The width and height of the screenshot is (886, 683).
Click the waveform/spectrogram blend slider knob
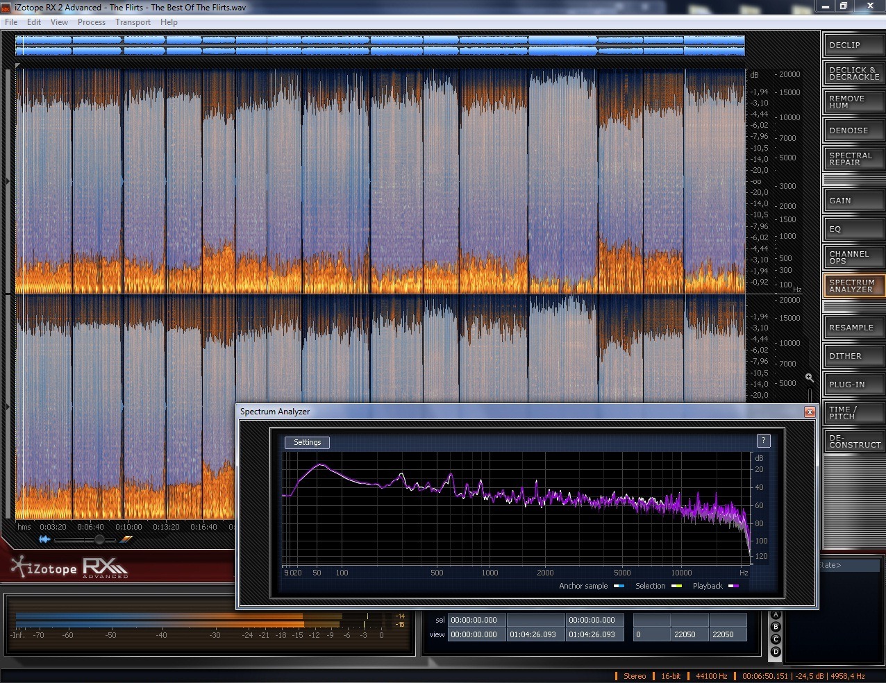(99, 539)
